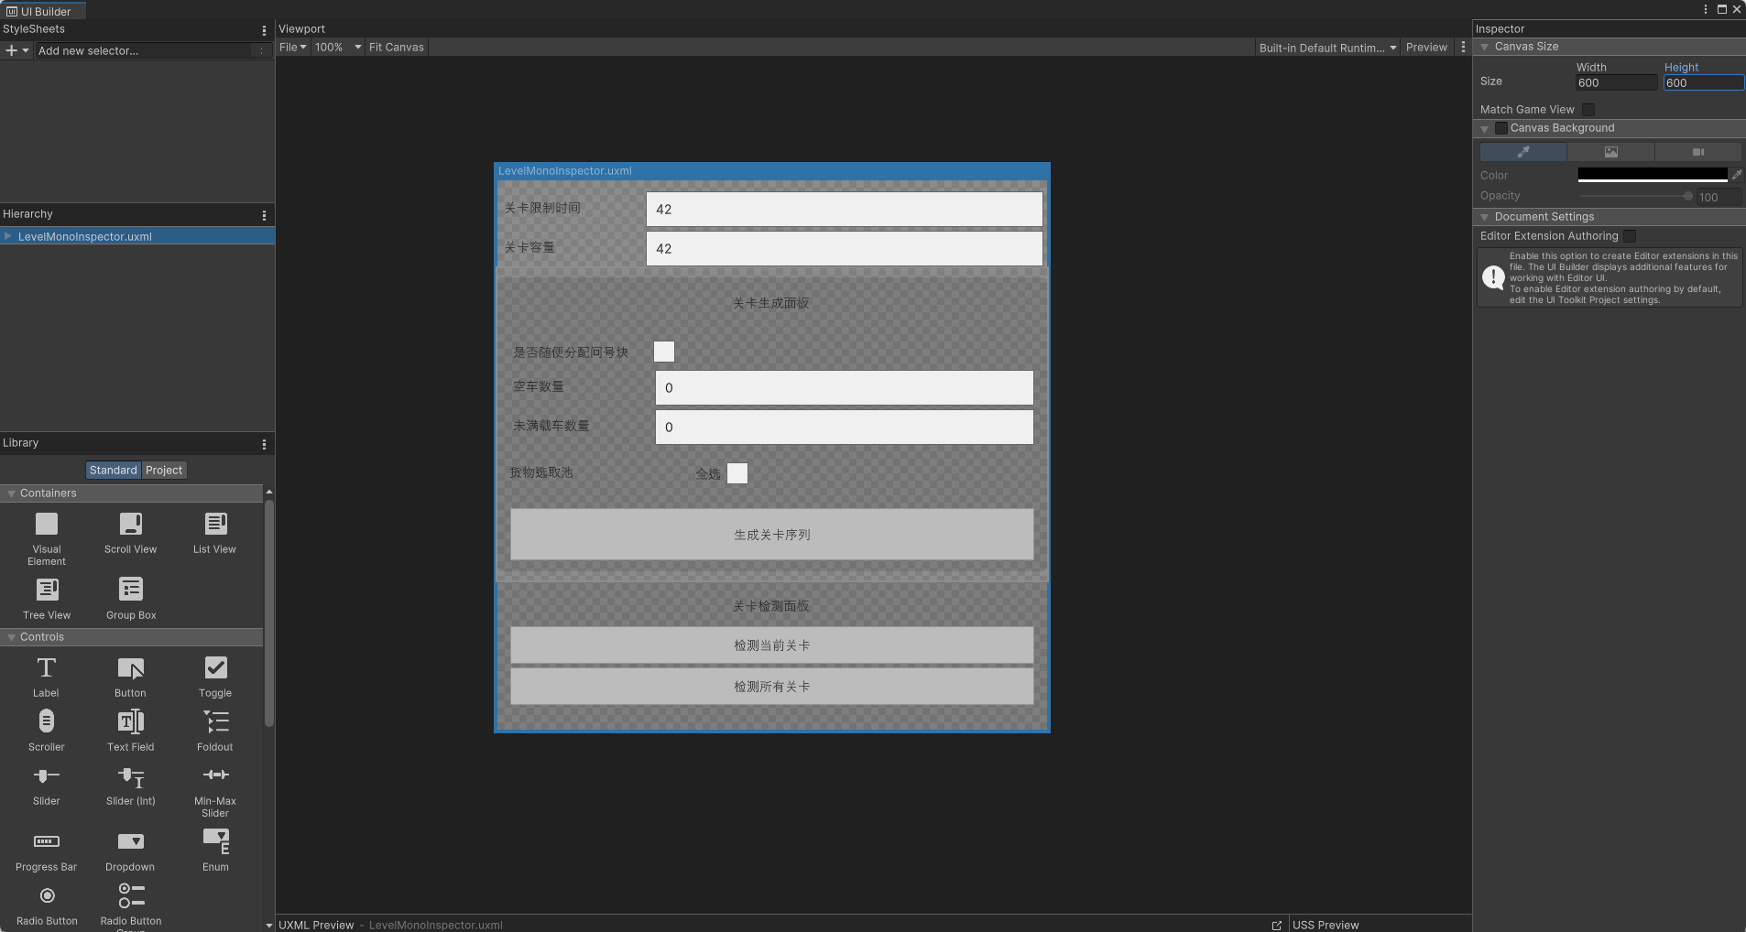Screen dimensions: 1746x932
Task: Open StyleSheets panel options menu
Action: pyautogui.click(x=264, y=31)
